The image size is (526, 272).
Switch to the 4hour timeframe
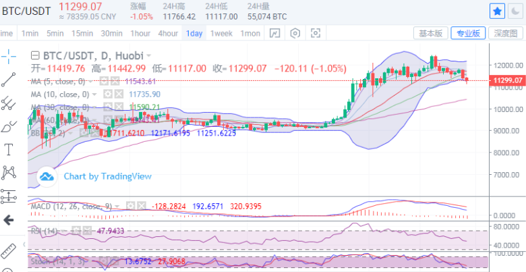point(168,33)
